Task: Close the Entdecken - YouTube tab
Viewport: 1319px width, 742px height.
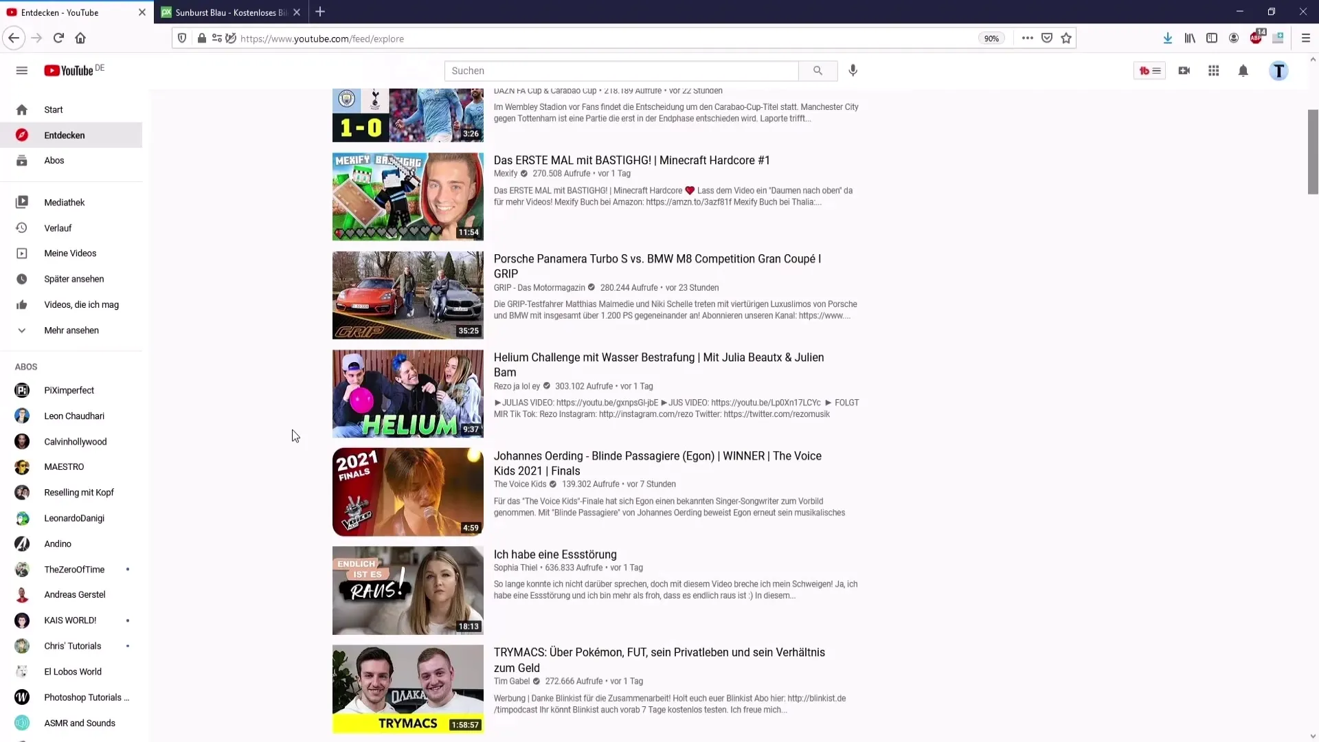Action: pyautogui.click(x=142, y=12)
